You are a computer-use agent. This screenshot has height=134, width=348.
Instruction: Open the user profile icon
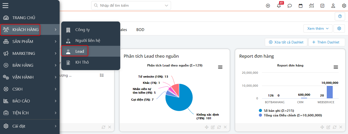tap(333, 6)
